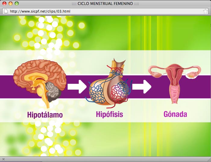This screenshot has width=211, height=162.
Task: Click the white arrow pointing to the uterus
Action: (x=142, y=87)
